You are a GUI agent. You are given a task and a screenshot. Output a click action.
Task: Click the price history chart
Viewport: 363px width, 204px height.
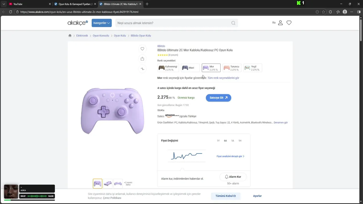[187, 156]
